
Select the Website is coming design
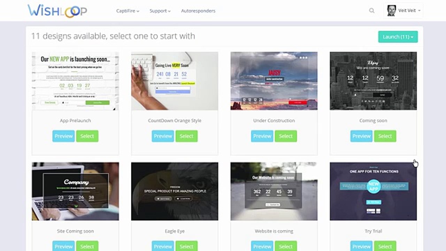(x=286, y=246)
